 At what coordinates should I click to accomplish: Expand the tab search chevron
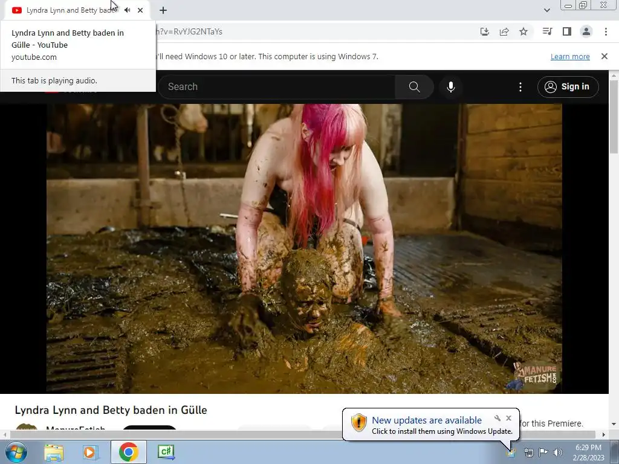[x=546, y=10]
